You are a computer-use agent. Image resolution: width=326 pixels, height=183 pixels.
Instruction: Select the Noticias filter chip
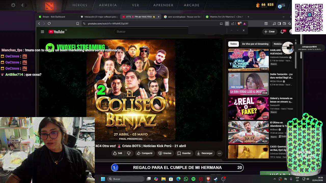(x=278, y=44)
